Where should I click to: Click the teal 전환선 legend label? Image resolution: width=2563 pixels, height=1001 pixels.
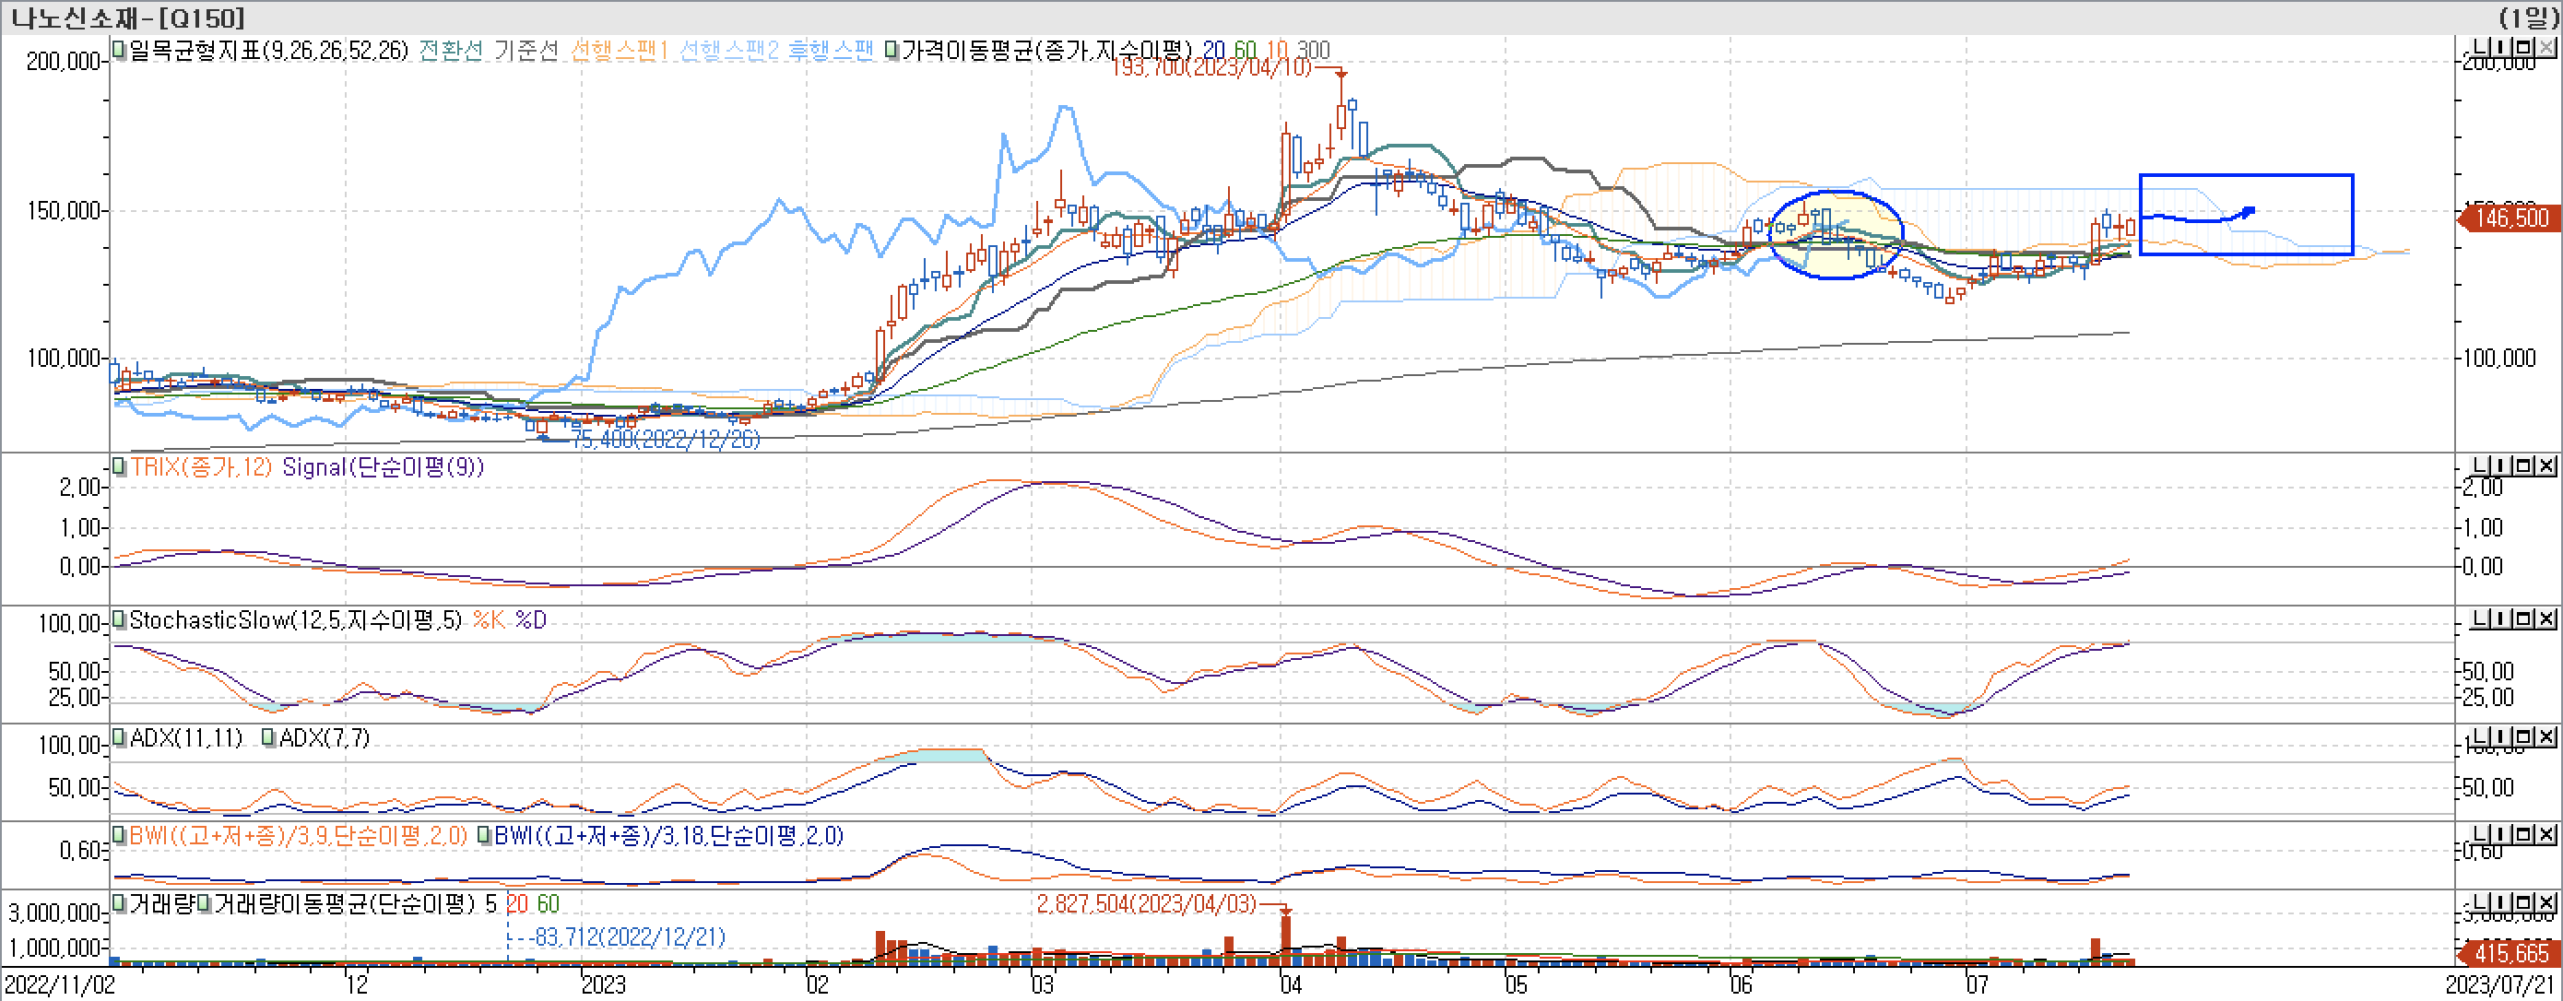pos(450,50)
